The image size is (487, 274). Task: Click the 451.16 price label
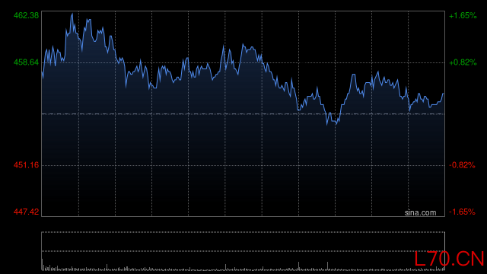pos(27,165)
